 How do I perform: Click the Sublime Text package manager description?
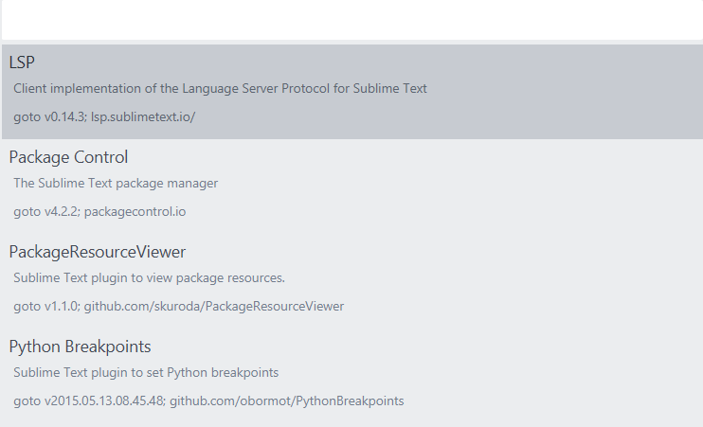[x=116, y=184]
